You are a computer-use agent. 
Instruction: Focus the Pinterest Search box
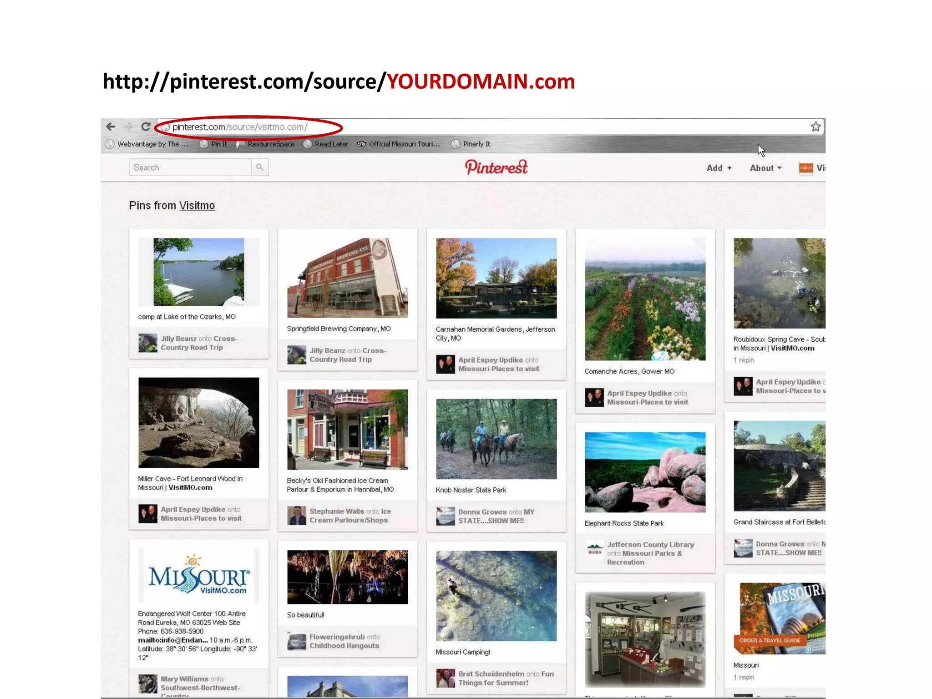[x=190, y=167]
